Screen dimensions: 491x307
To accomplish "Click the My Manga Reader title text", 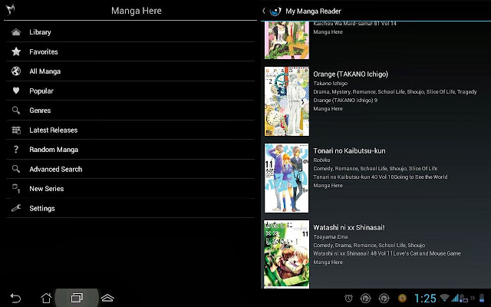I will coord(313,12).
